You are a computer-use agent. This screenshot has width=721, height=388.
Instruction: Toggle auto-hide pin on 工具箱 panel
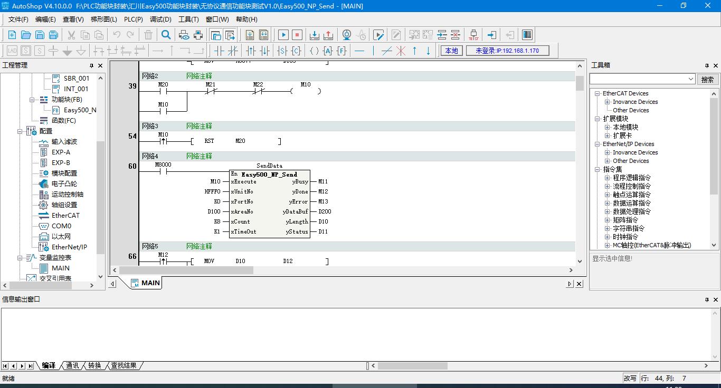tap(707, 65)
